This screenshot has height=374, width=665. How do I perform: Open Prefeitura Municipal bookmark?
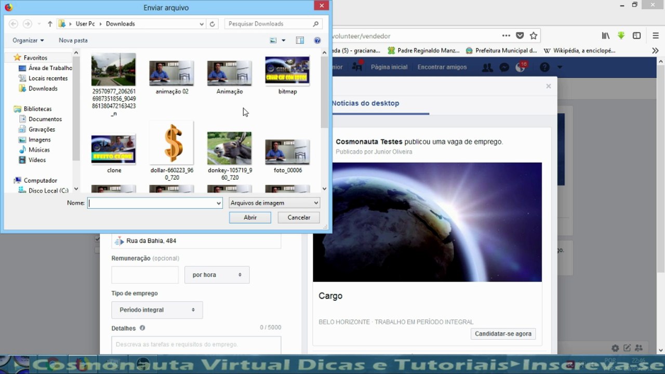(501, 51)
